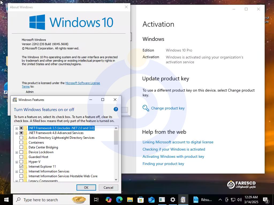Viewport: 274px width, 205px height.
Task: Select the Guarded Host feature row text
Action: point(38,157)
